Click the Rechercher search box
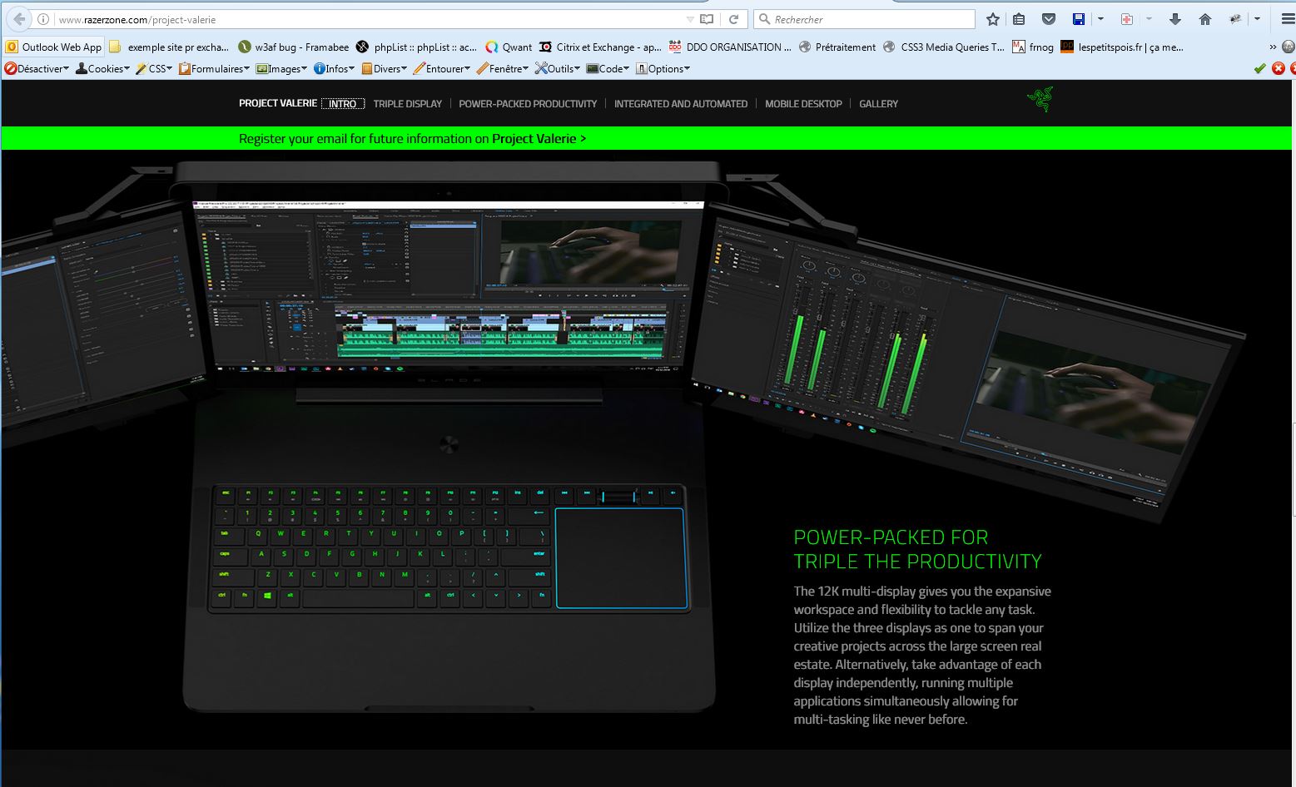The width and height of the screenshot is (1296, 787). coord(864,19)
